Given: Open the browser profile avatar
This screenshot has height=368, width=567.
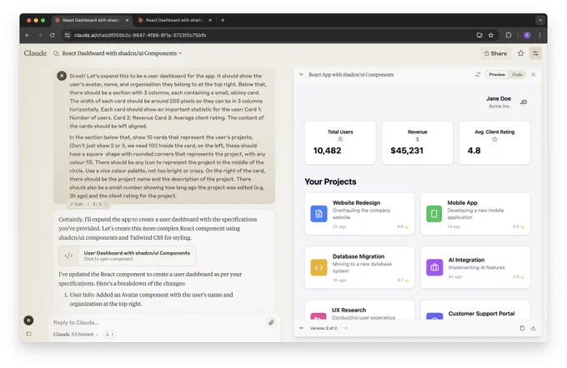Looking at the screenshot, I should (527, 35).
